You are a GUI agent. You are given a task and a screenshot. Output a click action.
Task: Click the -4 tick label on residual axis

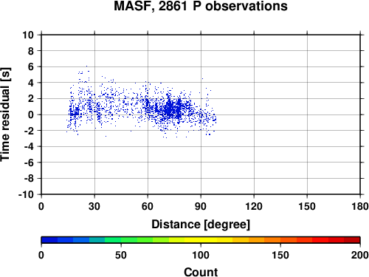point(29,146)
